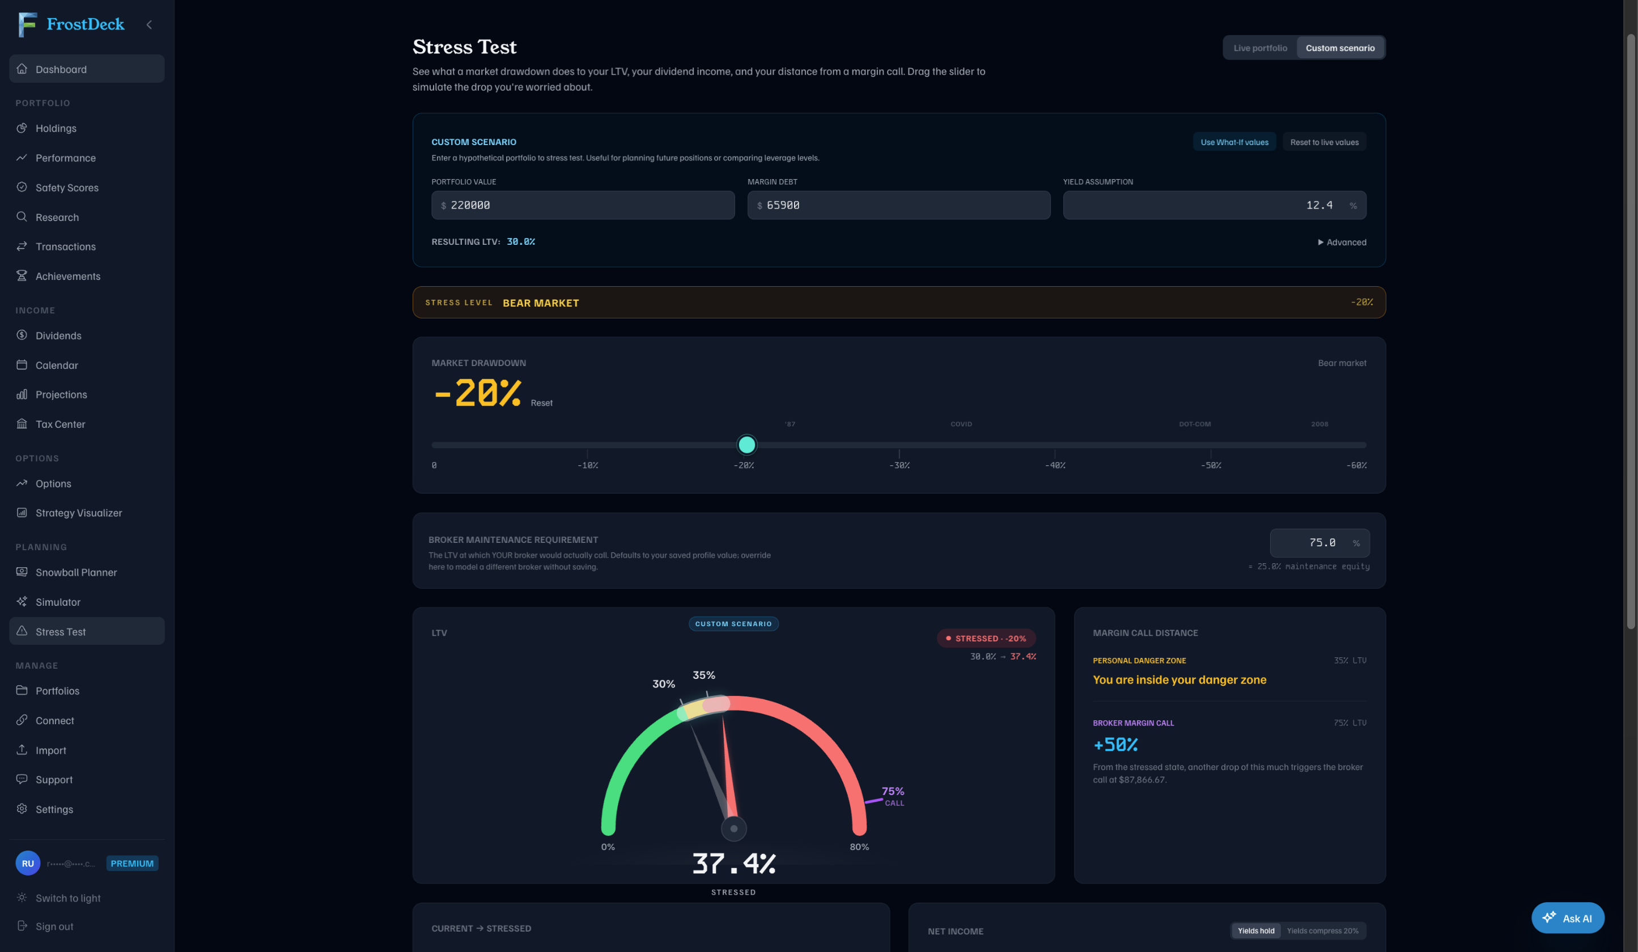This screenshot has height=952, width=1638.
Task: Open Projections bar chart icon
Action: tap(22, 394)
